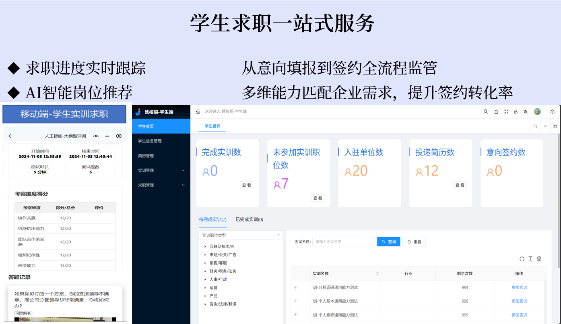
Task: Click the 请输入面试名称 input field
Action: 343,242
